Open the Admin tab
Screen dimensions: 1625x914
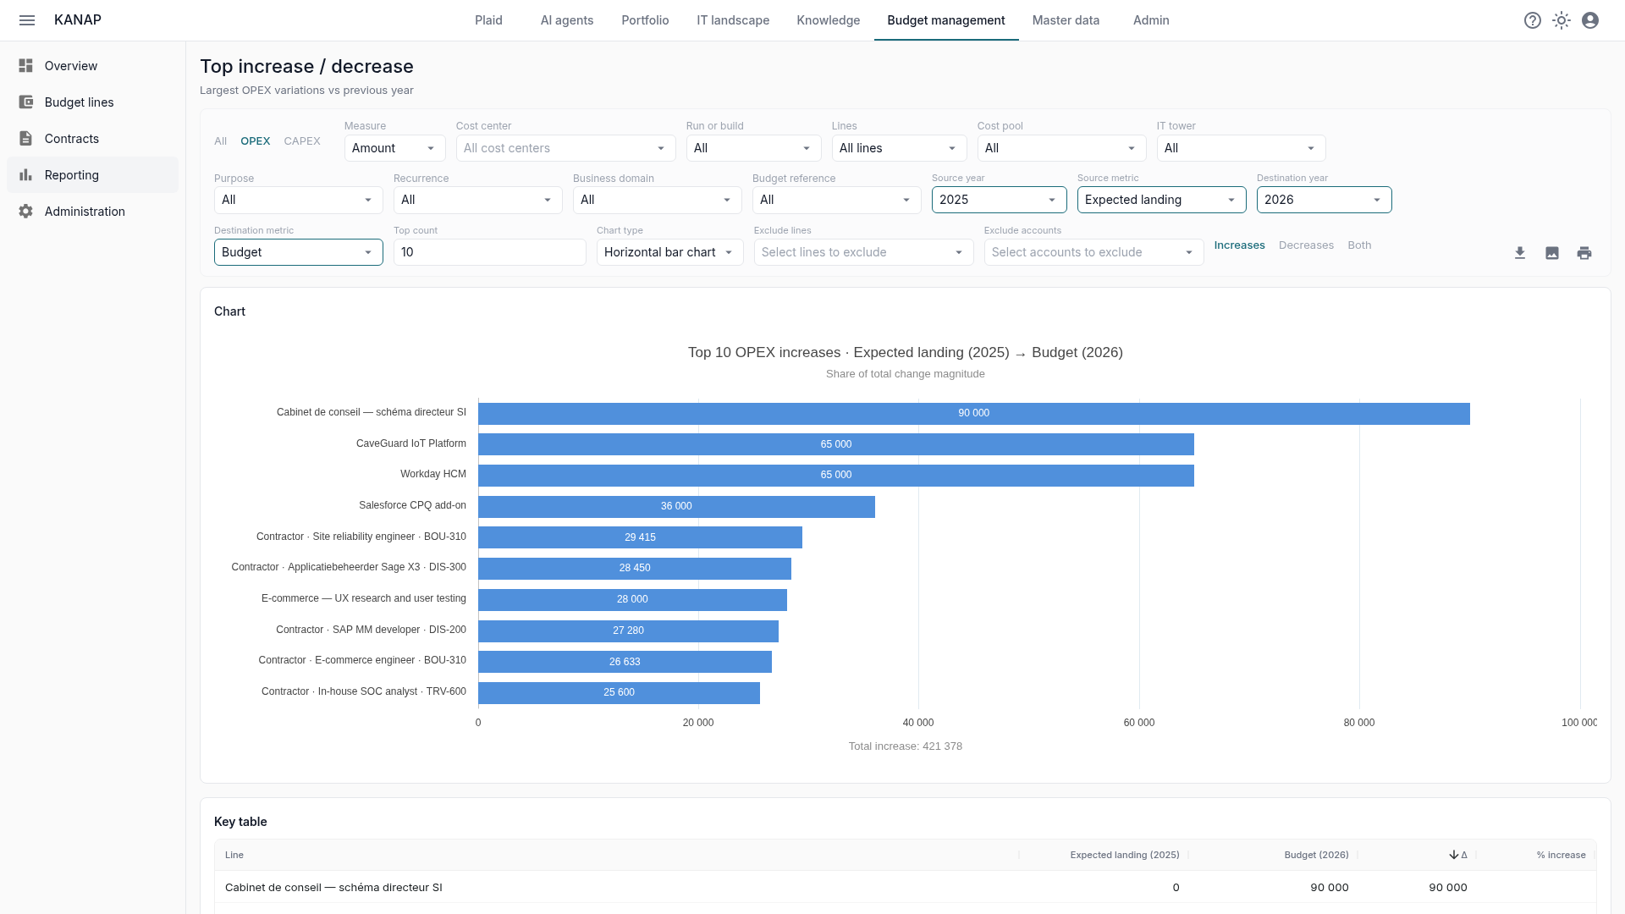tap(1151, 20)
